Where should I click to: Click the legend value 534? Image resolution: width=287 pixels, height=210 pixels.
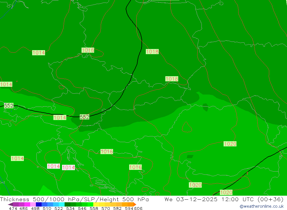point(70,208)
